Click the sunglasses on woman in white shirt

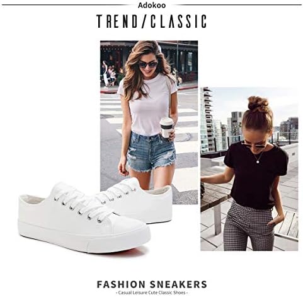[148, 64]
